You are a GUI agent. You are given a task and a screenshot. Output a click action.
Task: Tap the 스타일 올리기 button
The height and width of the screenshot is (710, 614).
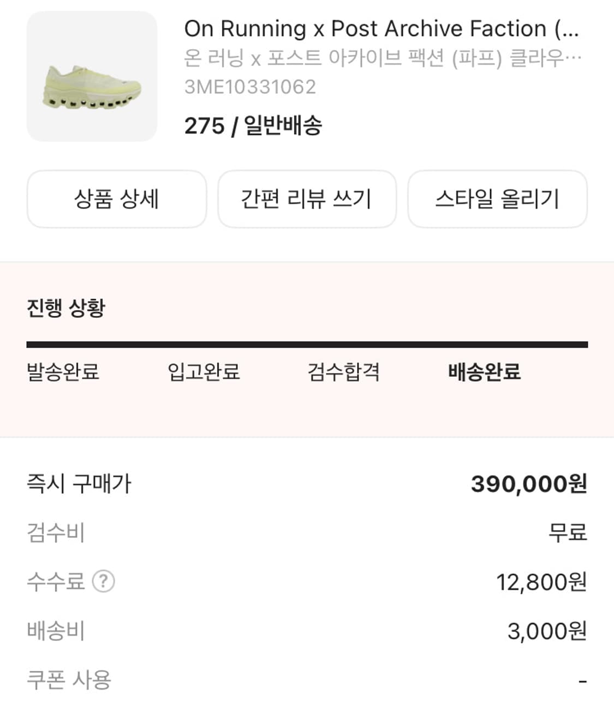tap(497, 199)
